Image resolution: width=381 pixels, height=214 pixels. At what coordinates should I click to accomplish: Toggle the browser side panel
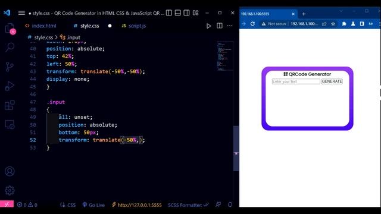362,24
